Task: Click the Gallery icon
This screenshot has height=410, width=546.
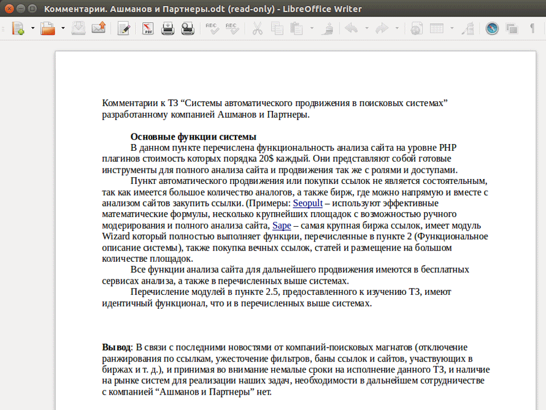Action: [x=512, y=28]
